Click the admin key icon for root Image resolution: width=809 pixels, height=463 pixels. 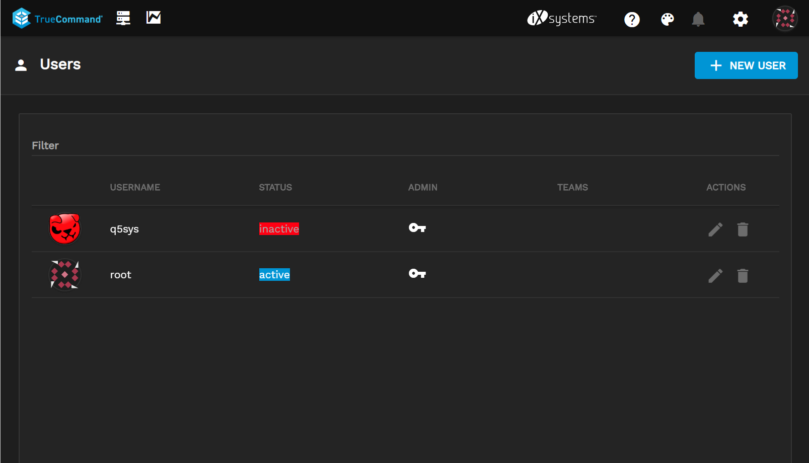(x=417, y=274)
